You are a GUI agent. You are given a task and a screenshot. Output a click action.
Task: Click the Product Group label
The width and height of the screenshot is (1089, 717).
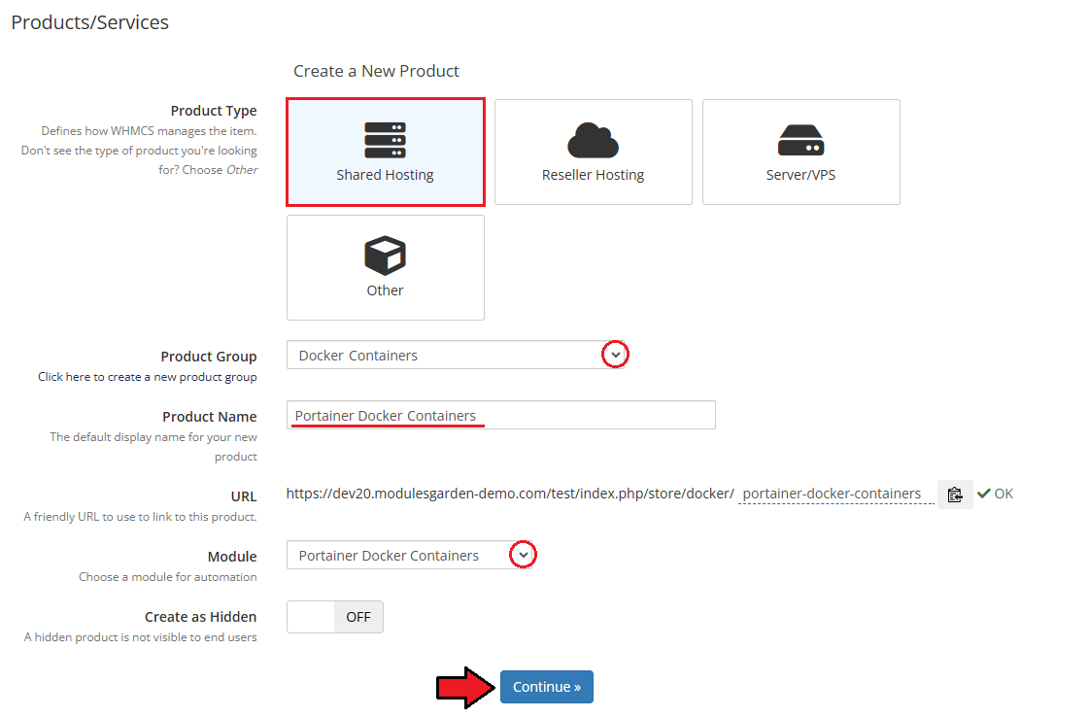coord(209,357)
